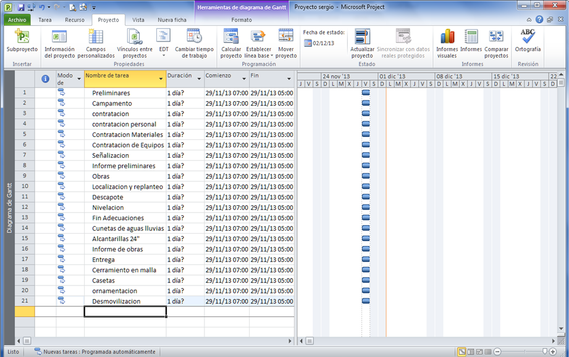Viewport: 569px width, 357px height.
Task: Switch to the Vista tab
Action: (x=138, y=20)
